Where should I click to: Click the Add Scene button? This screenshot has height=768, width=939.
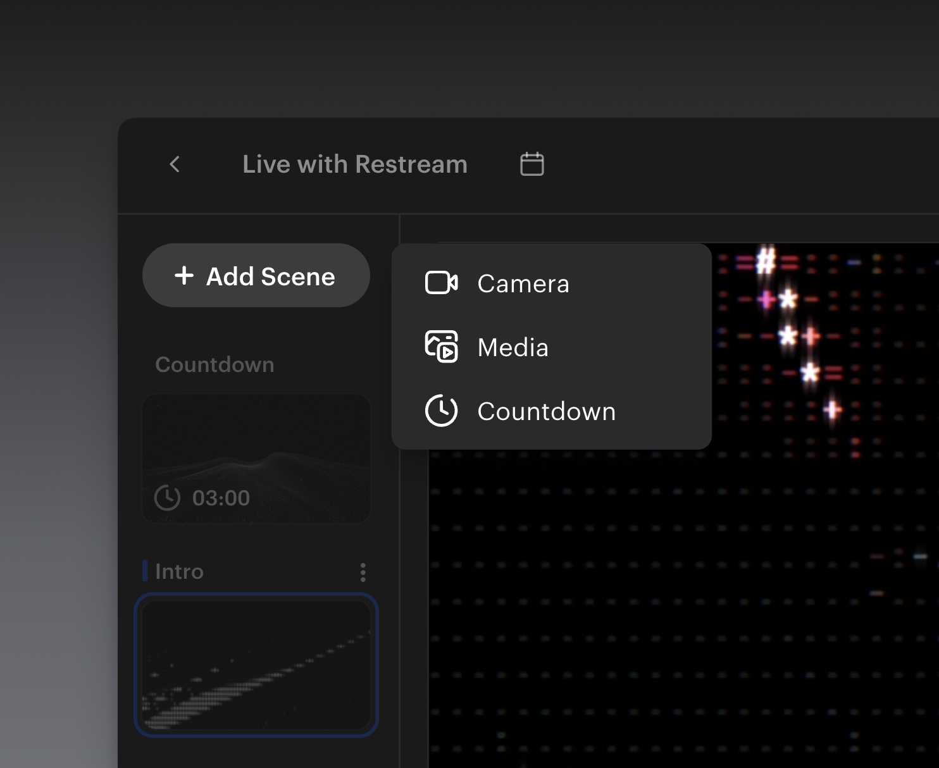point(256,275)
